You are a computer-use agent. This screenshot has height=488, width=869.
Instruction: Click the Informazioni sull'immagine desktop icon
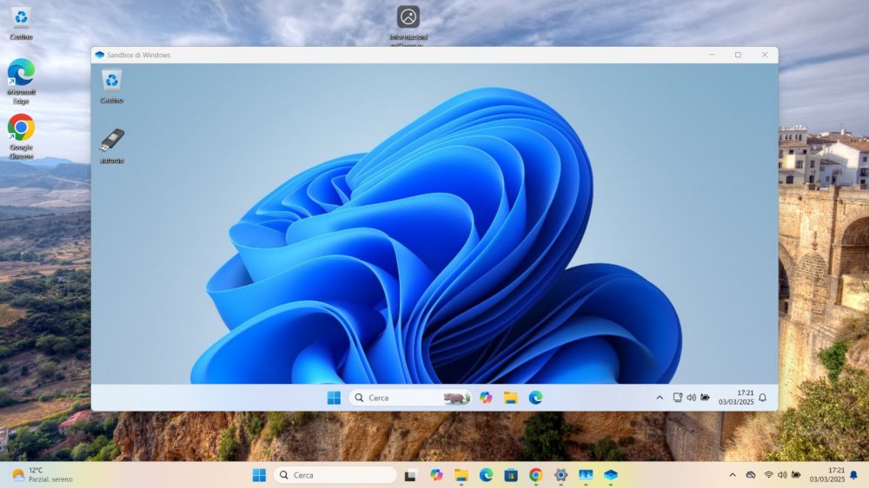click(x=408, y=25)
